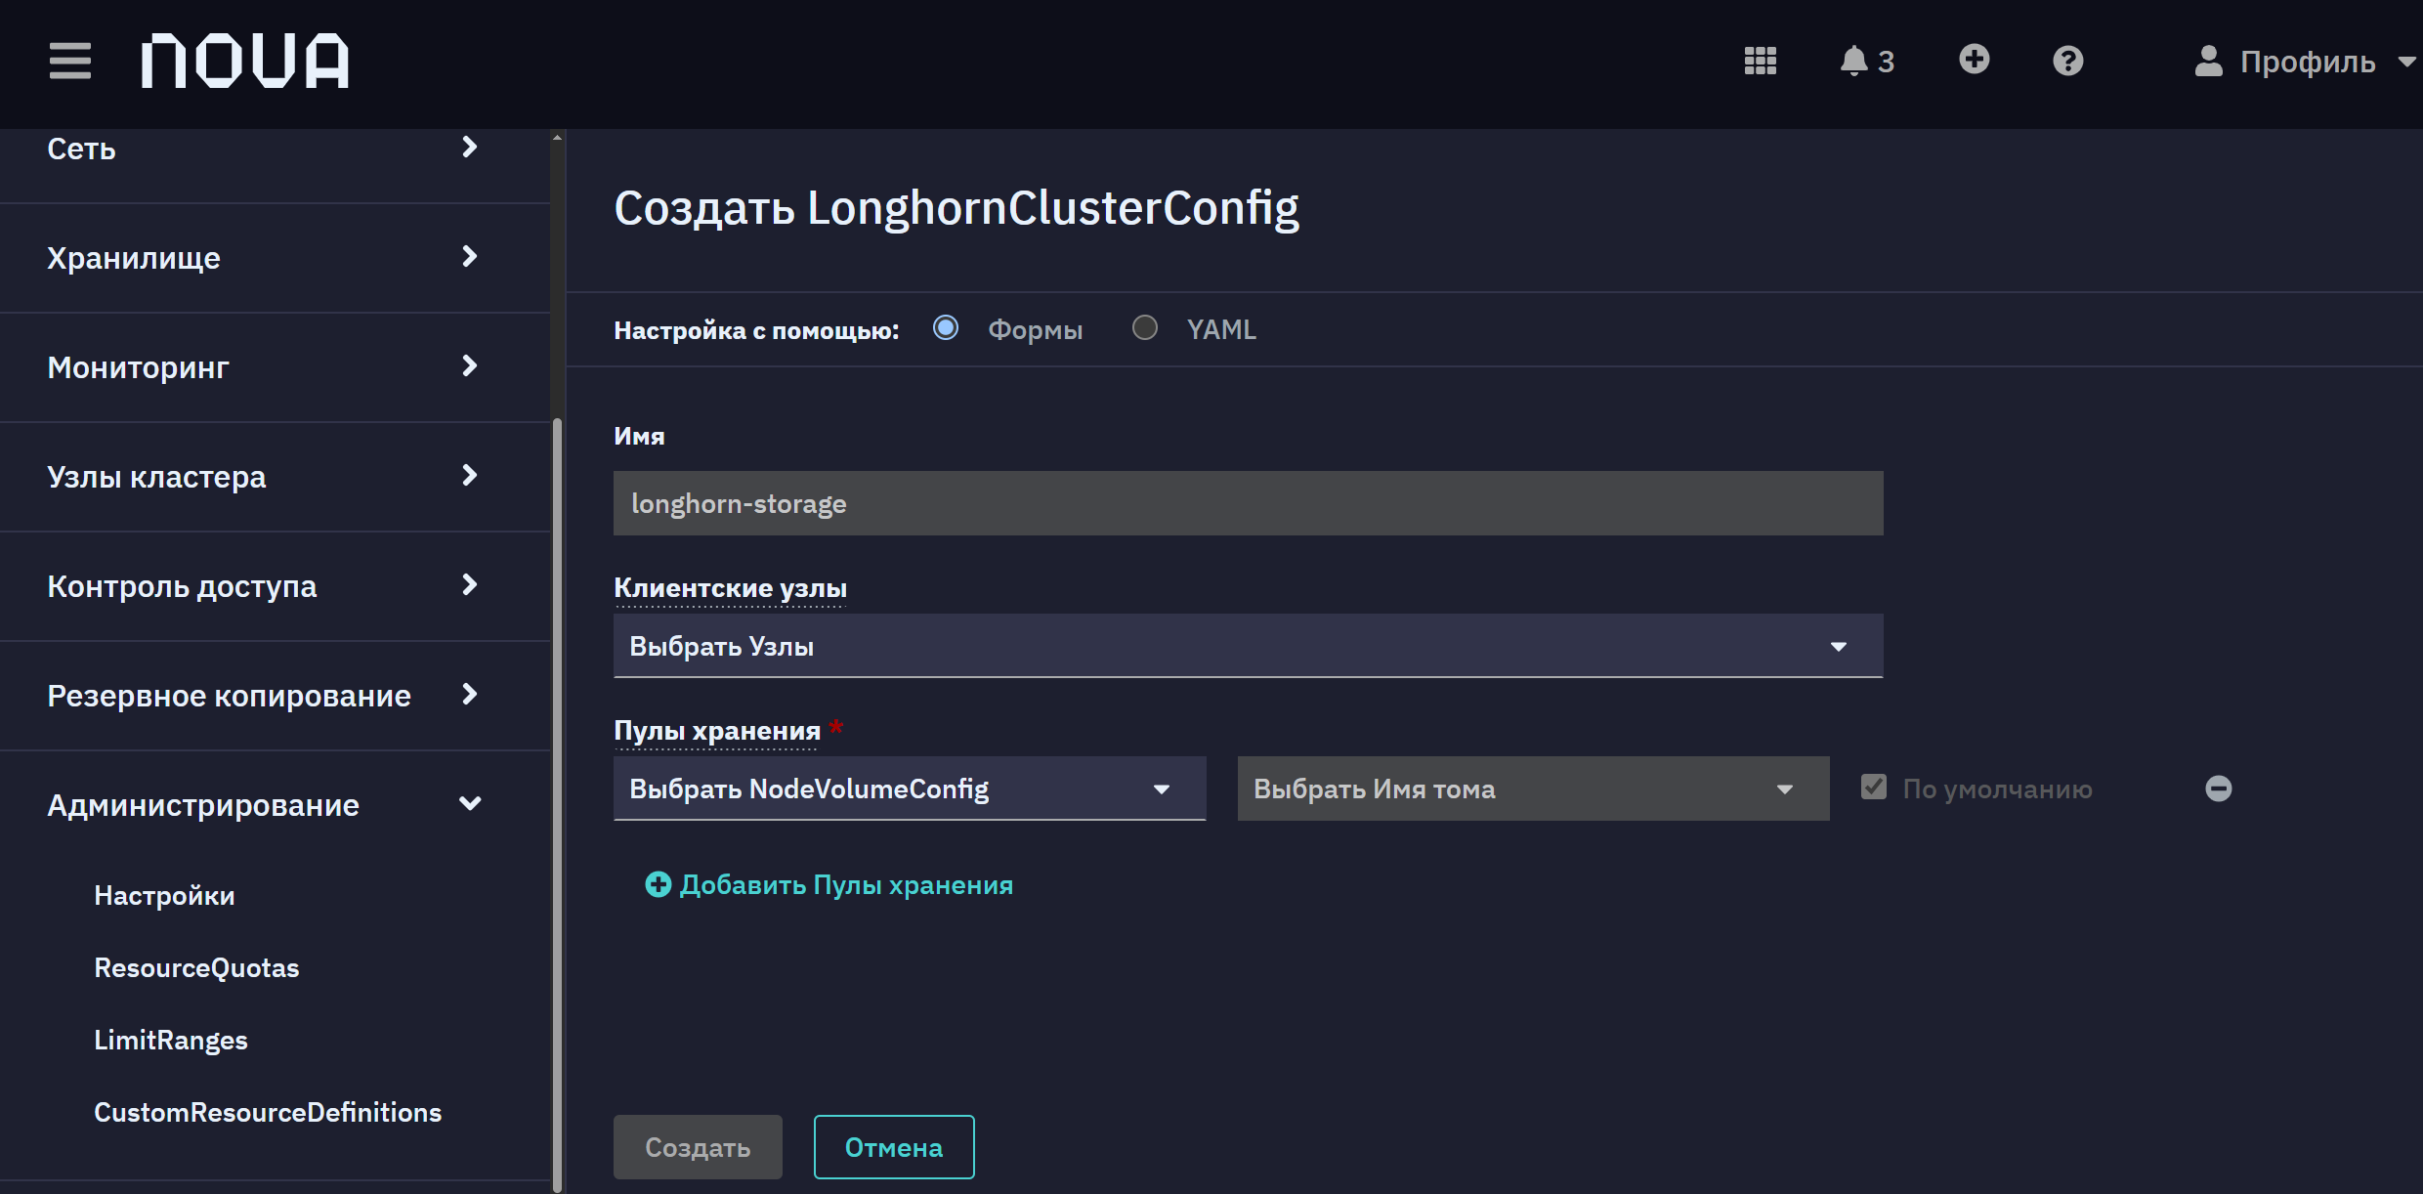The height and width of the screenshot is (1194, 2423).
Task: Click the Отмена button
Action: (x=894, y=1147)
